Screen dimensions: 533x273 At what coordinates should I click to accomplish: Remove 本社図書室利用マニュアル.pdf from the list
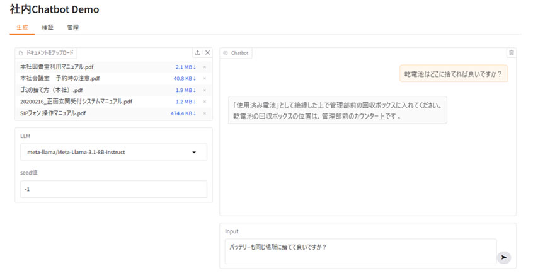tap(204, 67)
